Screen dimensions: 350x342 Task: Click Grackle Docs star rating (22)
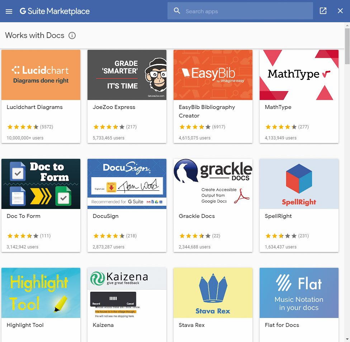pos(199,236)
